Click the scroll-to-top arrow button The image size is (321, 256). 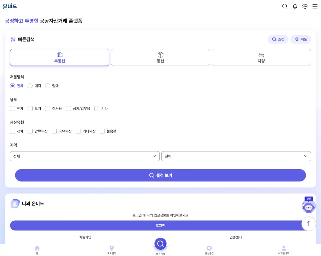309,224
